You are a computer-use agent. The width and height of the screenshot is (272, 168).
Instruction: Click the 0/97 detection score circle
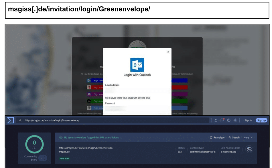click(x=34, y=144)
